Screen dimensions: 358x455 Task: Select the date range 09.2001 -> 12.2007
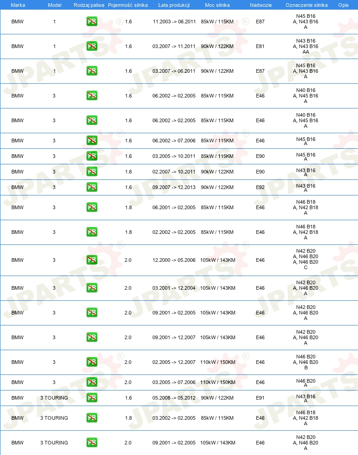click(174, 337)
